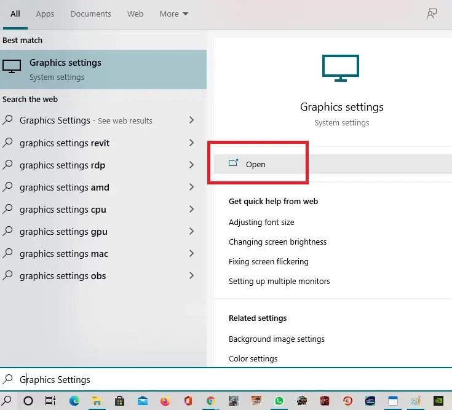The width and height of the screenshot is (452, 410).
Task: Switch to the Web tab
Action: click(135, 14)
